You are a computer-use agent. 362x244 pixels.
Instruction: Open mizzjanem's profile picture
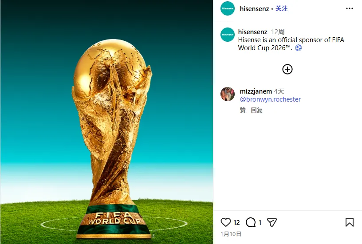coord(228,94)
